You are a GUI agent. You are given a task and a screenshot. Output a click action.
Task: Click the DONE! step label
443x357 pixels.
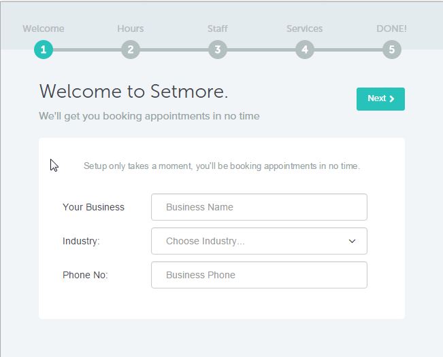click(x=391, y=29)
